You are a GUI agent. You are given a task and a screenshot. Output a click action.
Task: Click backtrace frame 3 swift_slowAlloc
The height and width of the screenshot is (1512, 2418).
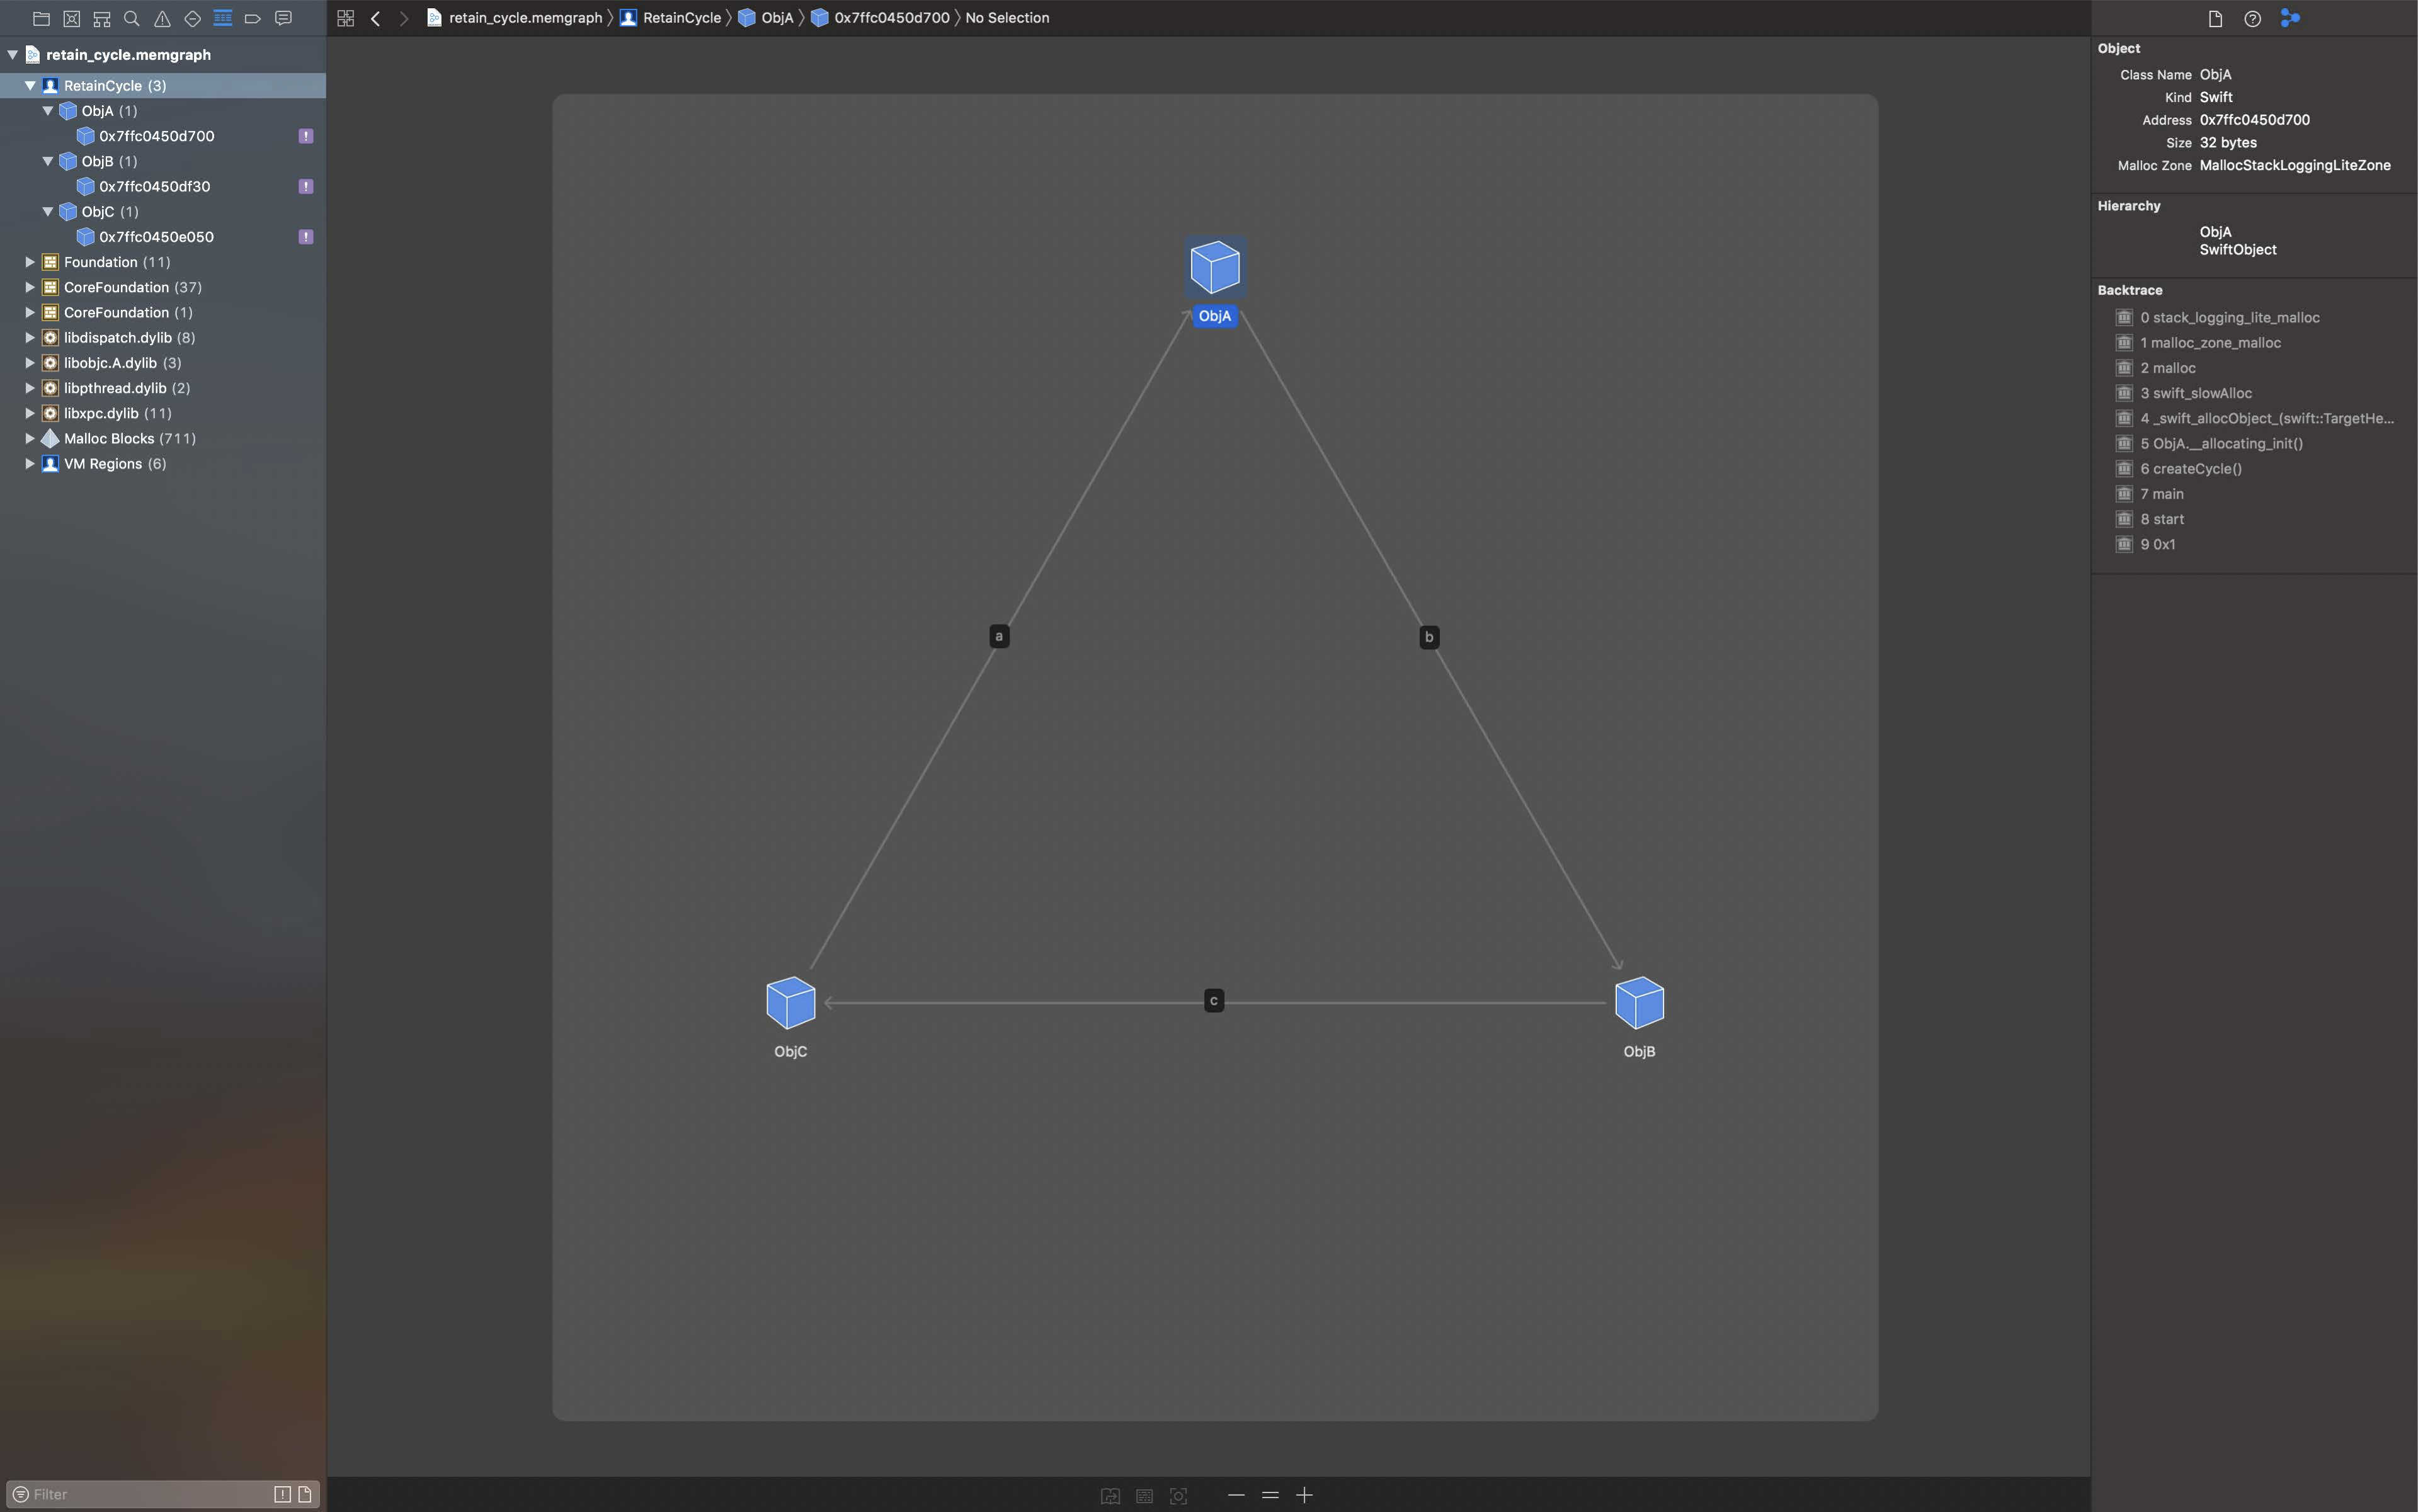pos(2196,393)
